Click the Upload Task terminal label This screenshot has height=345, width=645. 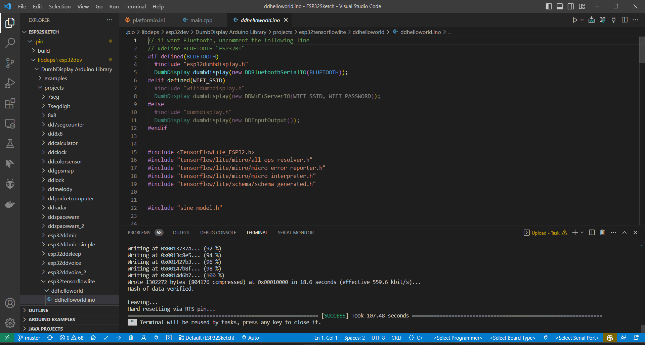(x=545, y=233)
